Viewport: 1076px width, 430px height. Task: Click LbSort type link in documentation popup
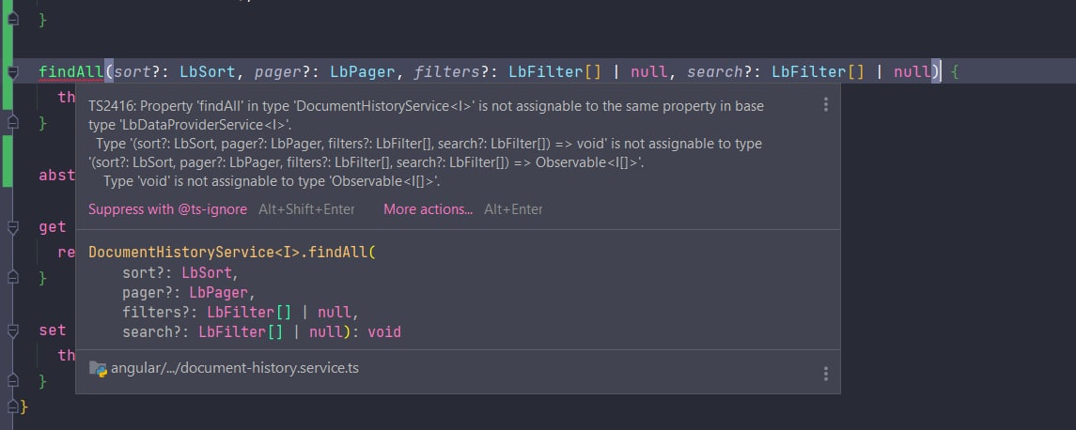pyautogui.click(x=208, y=273)
